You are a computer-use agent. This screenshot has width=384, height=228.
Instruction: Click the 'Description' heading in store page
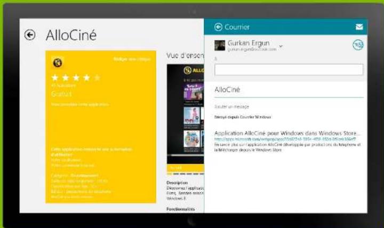177,183
